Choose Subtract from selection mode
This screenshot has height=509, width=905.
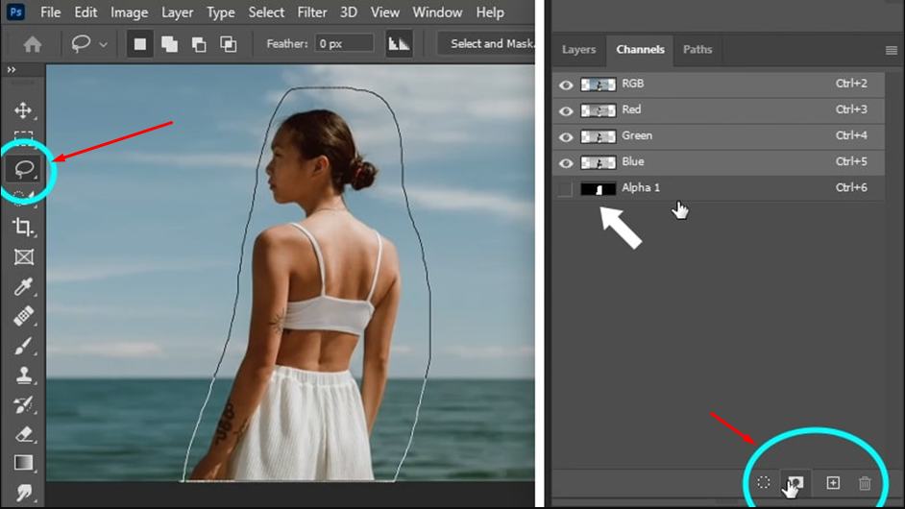point(199,44)
